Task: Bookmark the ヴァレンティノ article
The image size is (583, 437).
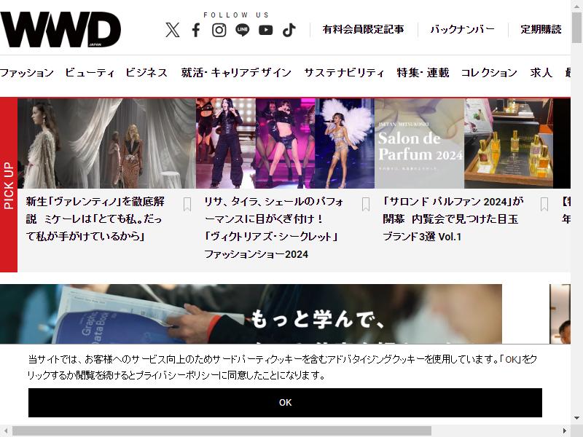Action: (x=187, y=204)
